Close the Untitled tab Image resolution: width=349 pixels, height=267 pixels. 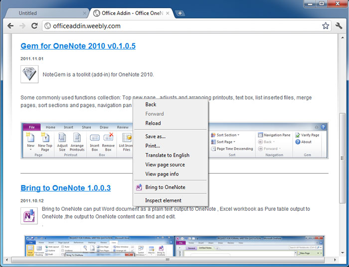pyautogui.click(x=84, y=13)
